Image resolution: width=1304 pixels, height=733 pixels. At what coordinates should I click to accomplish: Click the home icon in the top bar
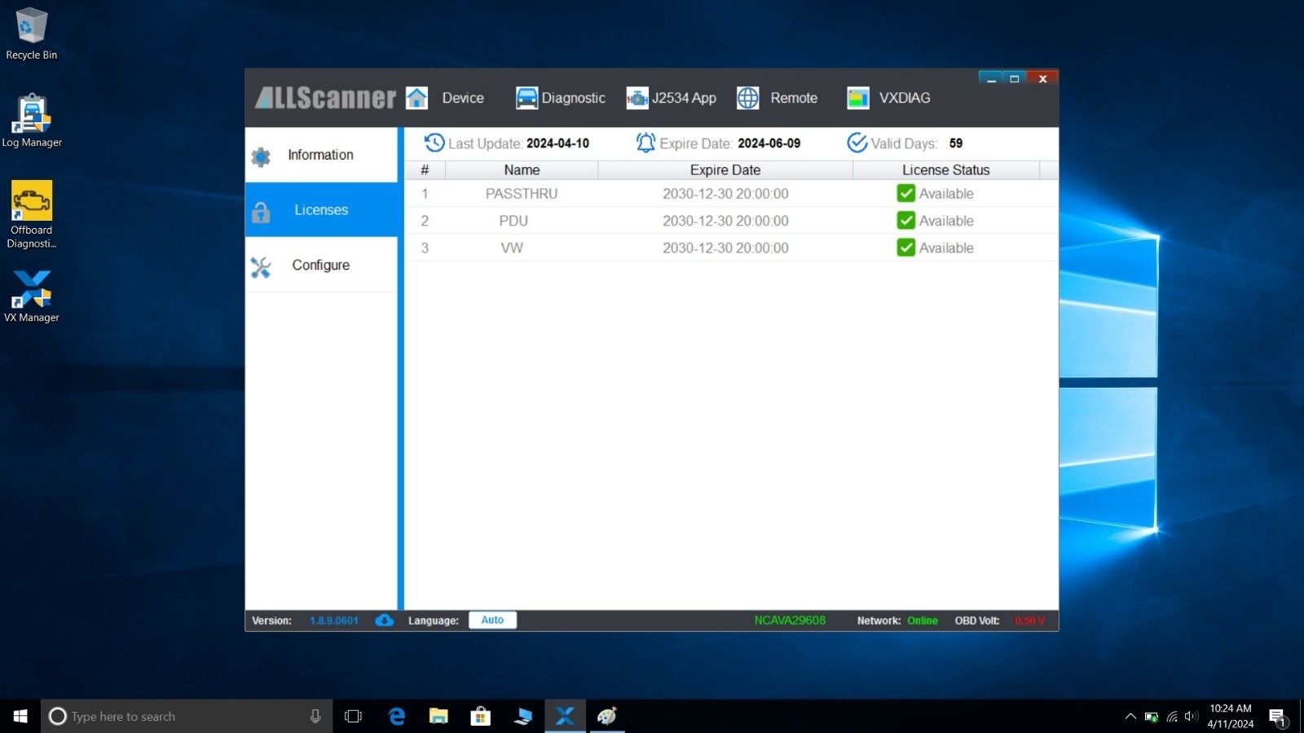[416, 98]
